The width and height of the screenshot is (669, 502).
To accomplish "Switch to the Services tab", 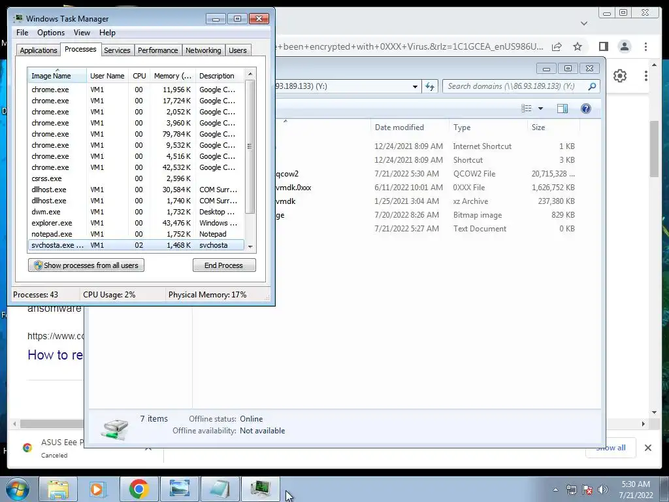I will click(117, 50).
